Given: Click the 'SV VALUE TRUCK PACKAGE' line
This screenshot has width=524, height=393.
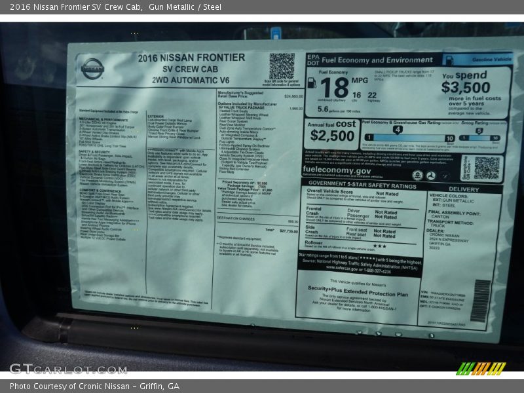Looking at the screenshot, I should click(241, 107).
